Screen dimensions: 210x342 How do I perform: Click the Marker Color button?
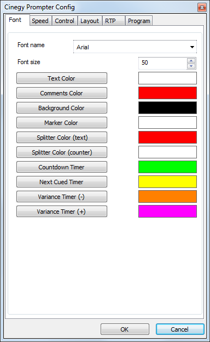coord(62,123)
